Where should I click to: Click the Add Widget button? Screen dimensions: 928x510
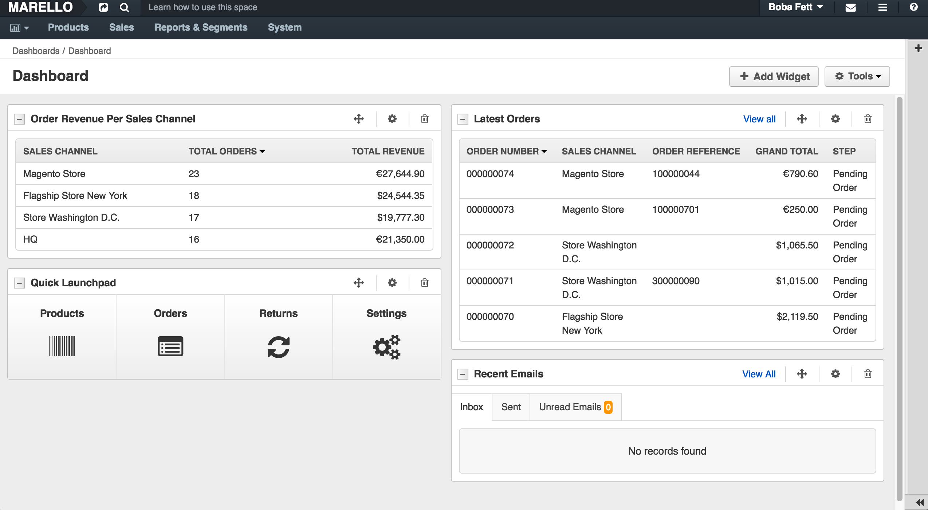tap(774, 76)
